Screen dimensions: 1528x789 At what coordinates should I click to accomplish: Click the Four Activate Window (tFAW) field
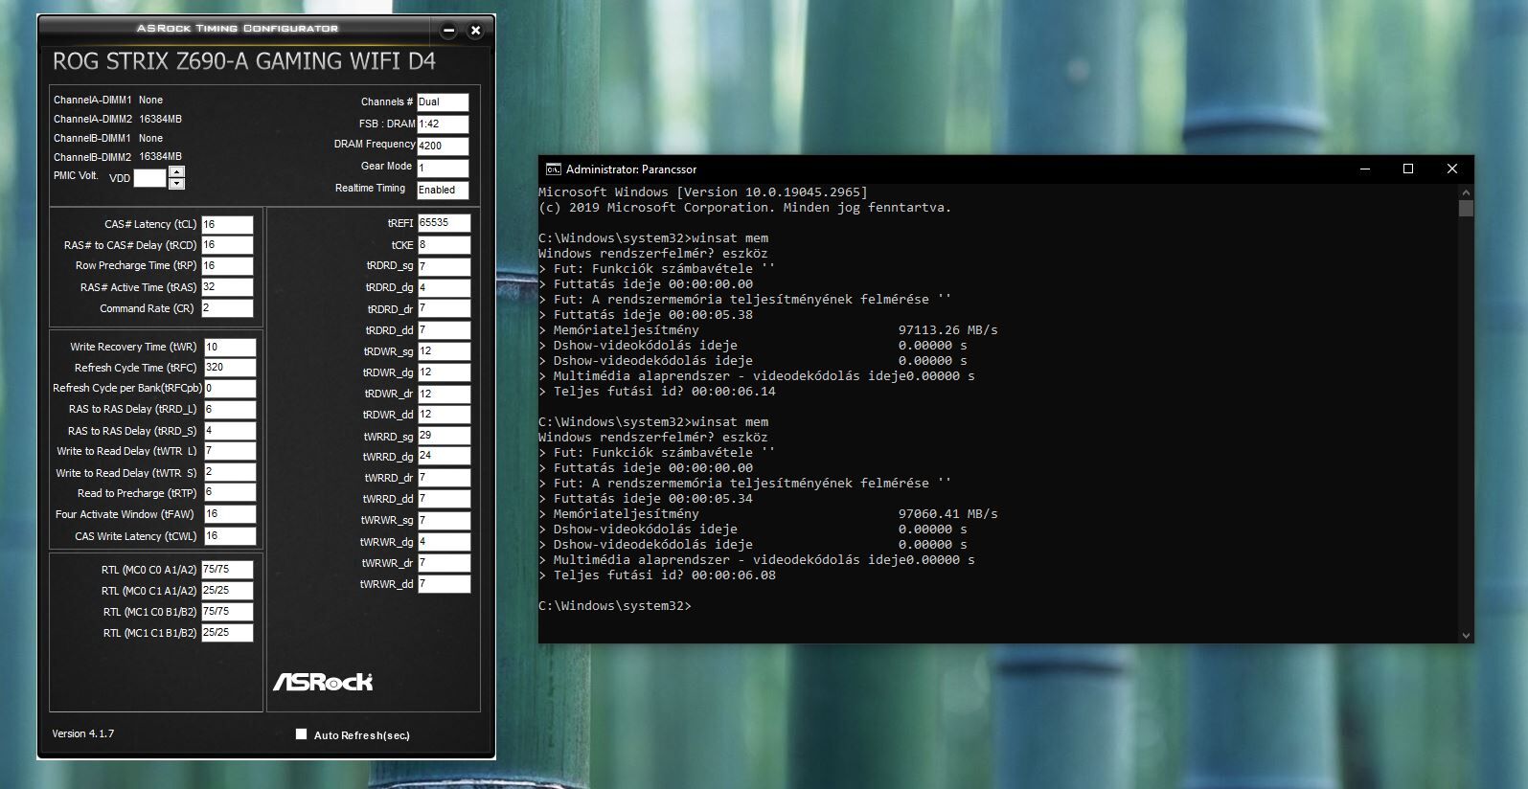230,514
